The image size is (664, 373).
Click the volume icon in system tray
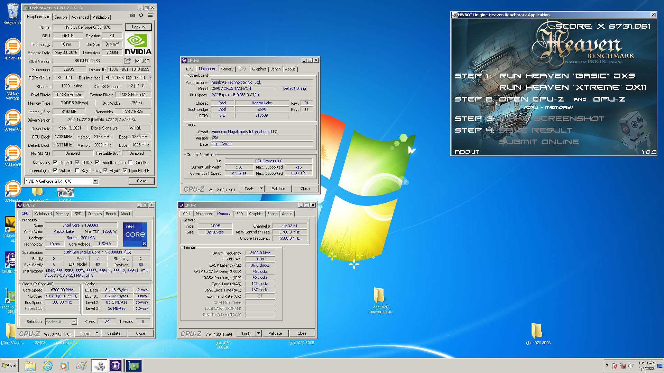631,366
